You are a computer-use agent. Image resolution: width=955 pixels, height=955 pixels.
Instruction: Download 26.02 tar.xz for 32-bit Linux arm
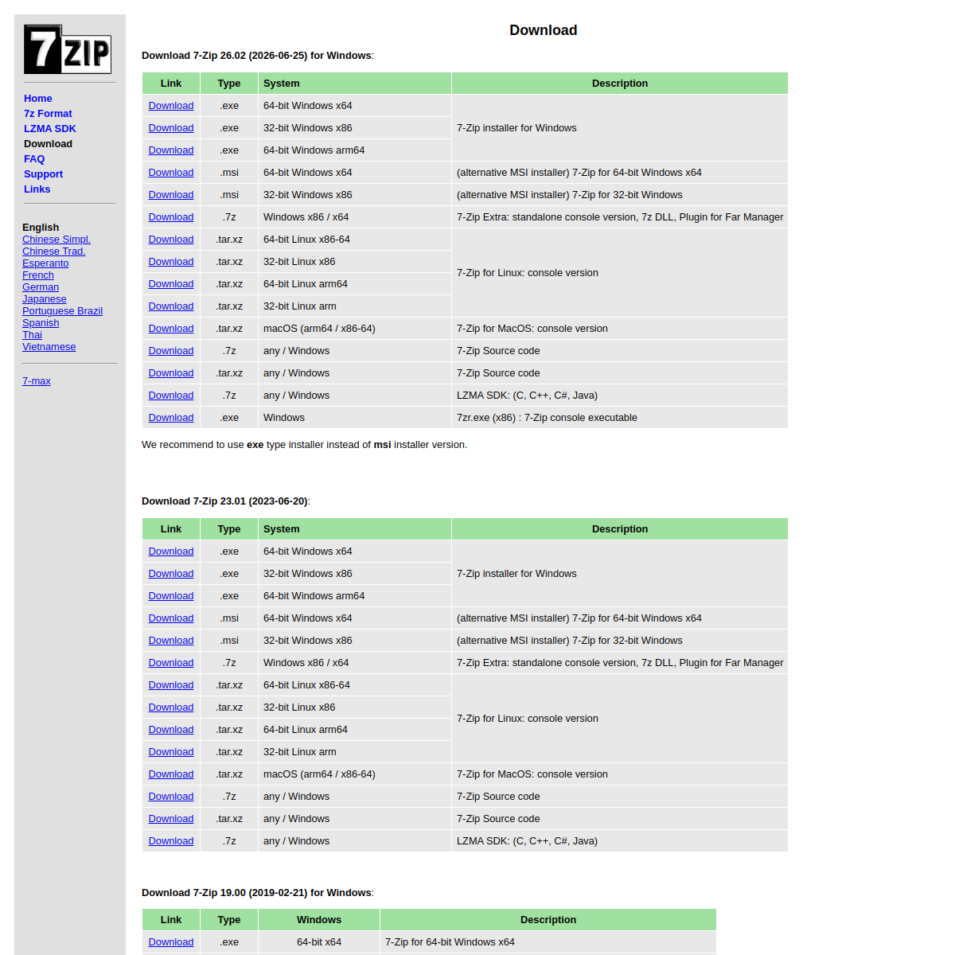(171, 306)
